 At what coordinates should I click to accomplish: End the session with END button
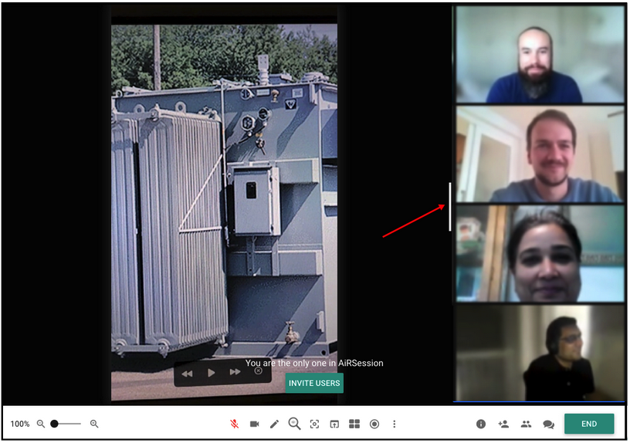(589, 424)
